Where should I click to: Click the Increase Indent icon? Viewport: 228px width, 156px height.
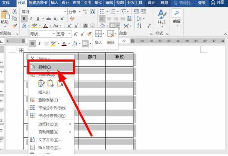point(143,11)
